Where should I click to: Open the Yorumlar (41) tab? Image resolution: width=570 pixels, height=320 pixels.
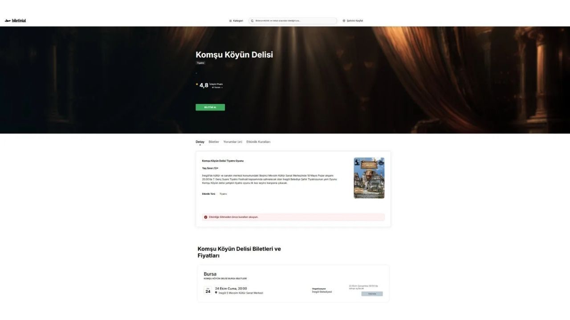(232, 142)
